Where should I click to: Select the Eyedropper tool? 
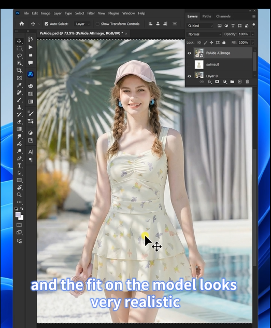click(19, 85)
